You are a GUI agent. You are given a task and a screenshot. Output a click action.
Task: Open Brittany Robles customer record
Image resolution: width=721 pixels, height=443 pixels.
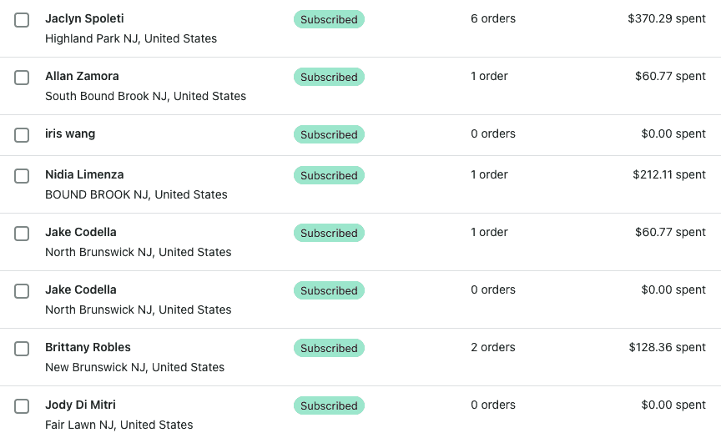pos(88,347)
